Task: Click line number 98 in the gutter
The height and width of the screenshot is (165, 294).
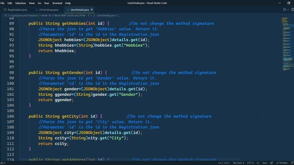Action: [11, 72]
